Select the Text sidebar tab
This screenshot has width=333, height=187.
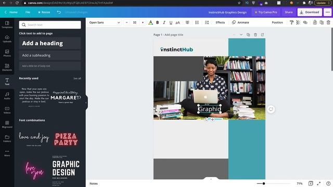coord(7,82)
